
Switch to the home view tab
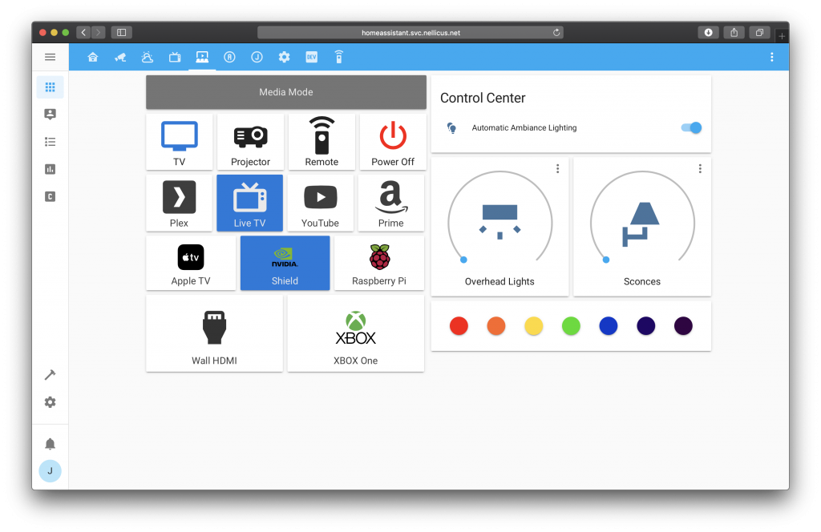click(x=93, y=57)
